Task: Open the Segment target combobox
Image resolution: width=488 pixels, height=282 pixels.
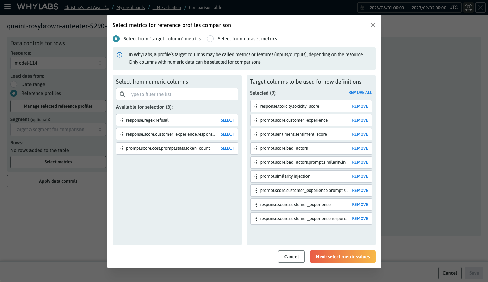Action: point(58,129)
